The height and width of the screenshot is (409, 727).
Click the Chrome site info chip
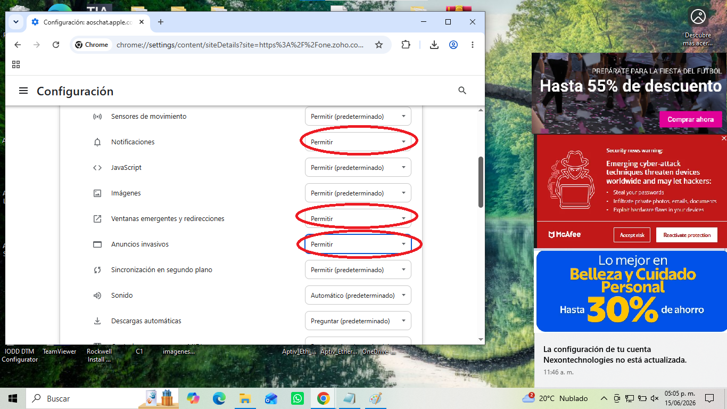click(92, 45)
